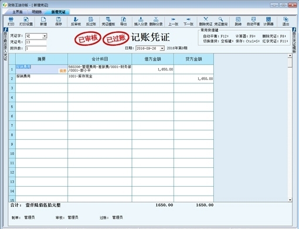This screenshot has height=229, width=299.
Task: Click total text 壹仟陆佰伍拾元整
Action: coord(43,205)
